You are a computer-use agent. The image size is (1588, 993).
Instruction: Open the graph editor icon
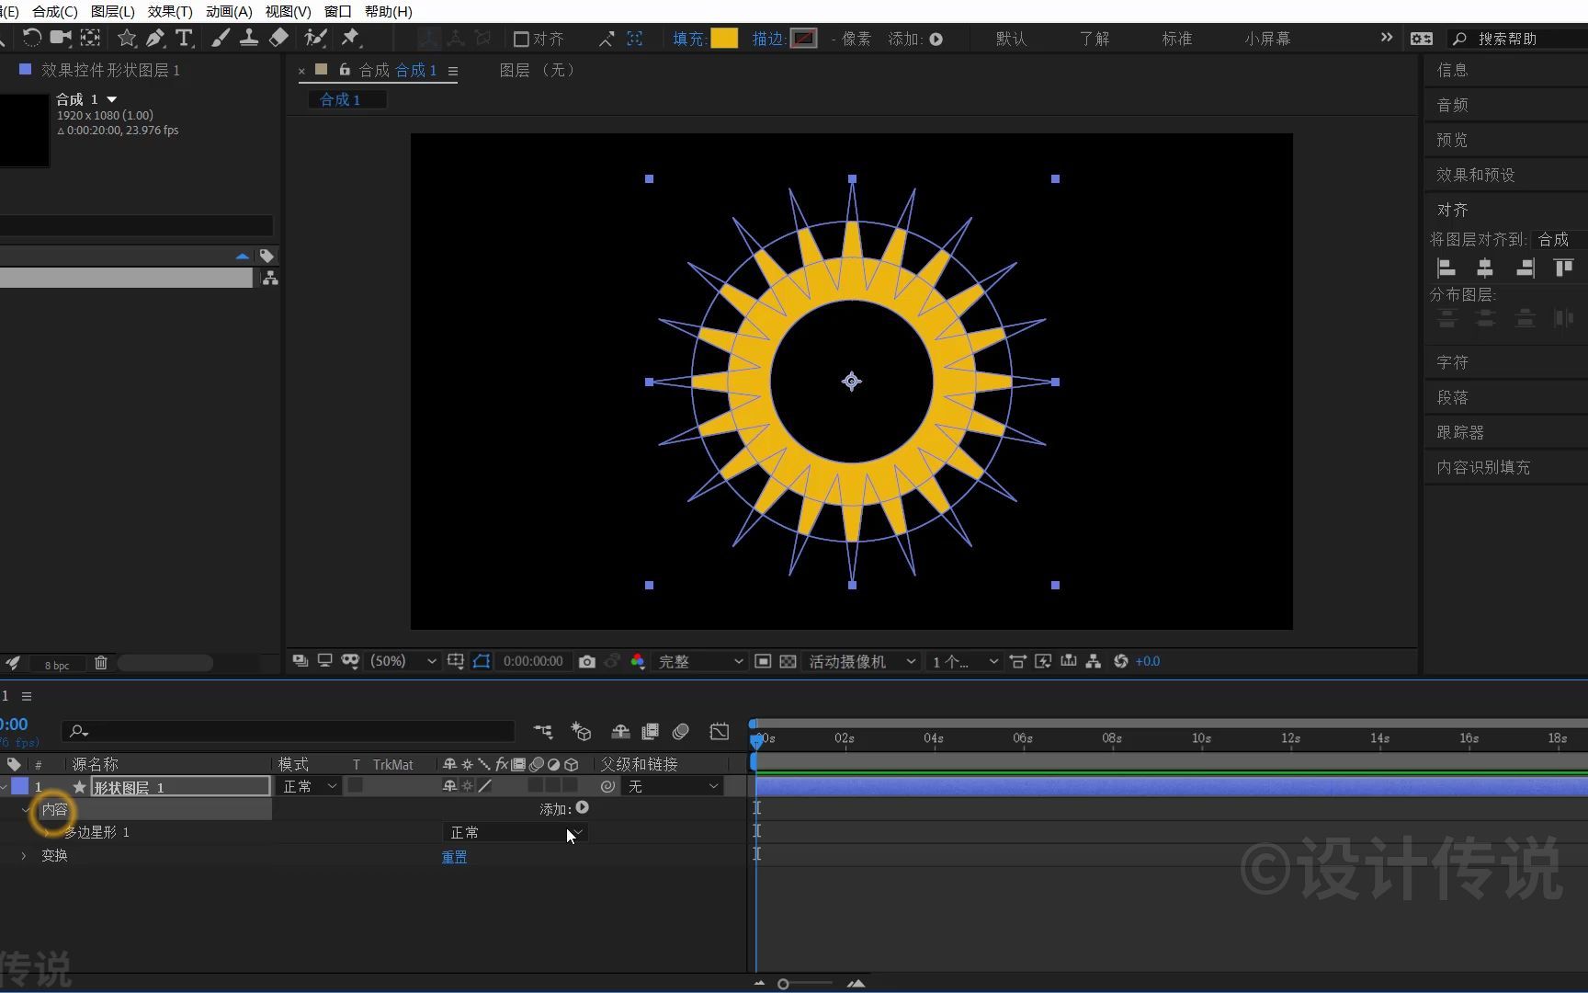[x=720, y=732]
